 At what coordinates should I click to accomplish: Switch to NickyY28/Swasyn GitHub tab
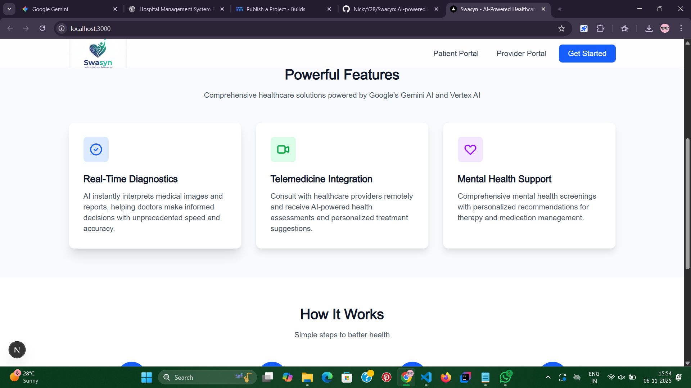pyautogui.click(x=389, y=9)
